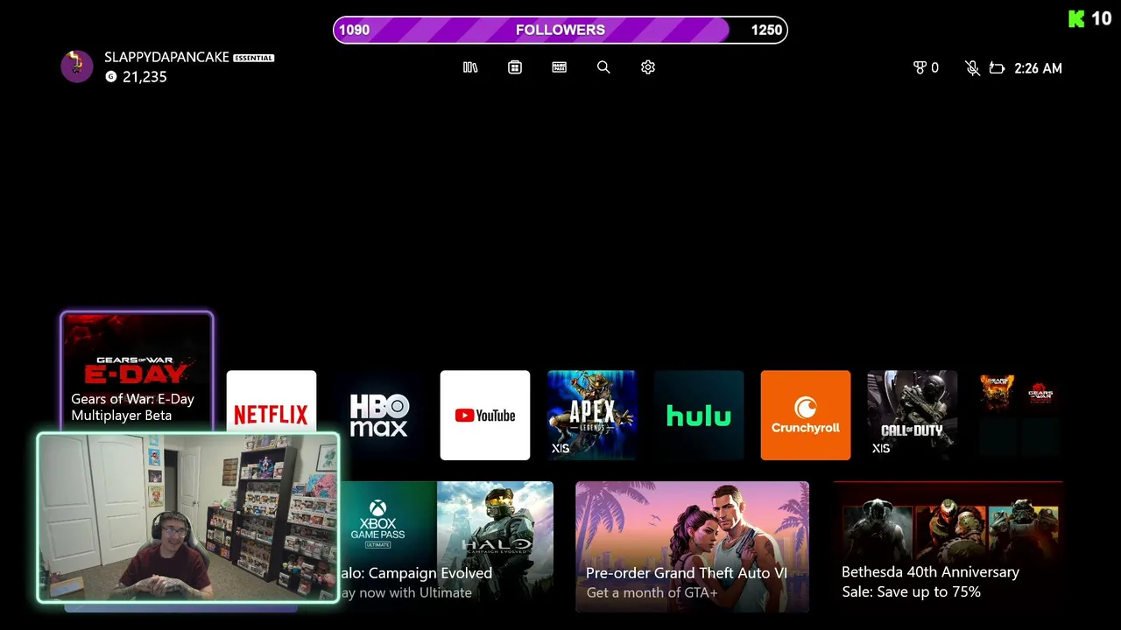Click the SLAPPYDAPANCAKE gamertag text
Viewport: 1121px width, 630px height.
tap(166, 57)
